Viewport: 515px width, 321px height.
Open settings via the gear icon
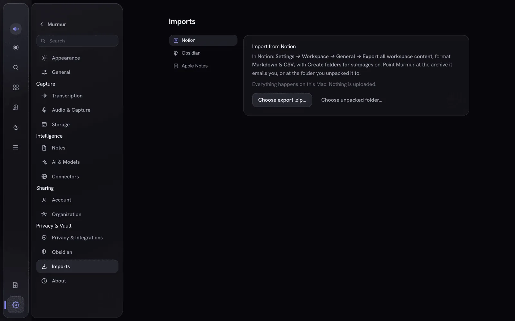pyautogui.click(x=16, y=305)
